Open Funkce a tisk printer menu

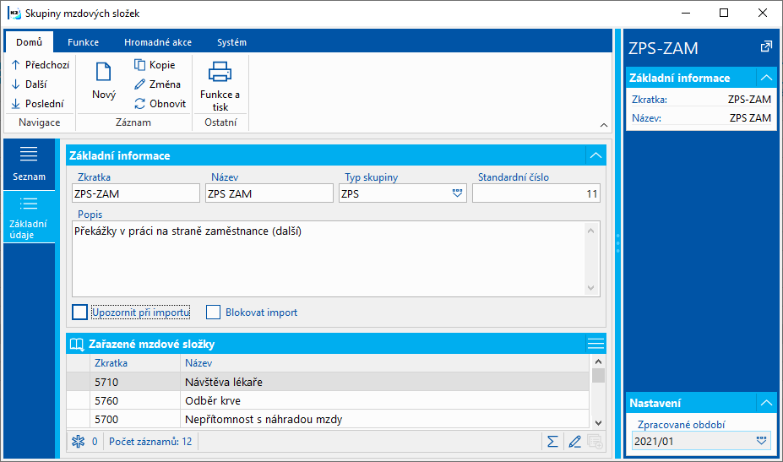220,86
